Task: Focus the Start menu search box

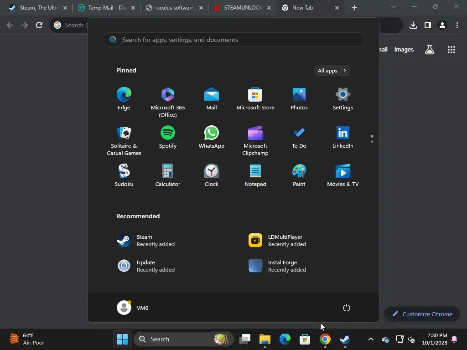Action: point(233,40)
